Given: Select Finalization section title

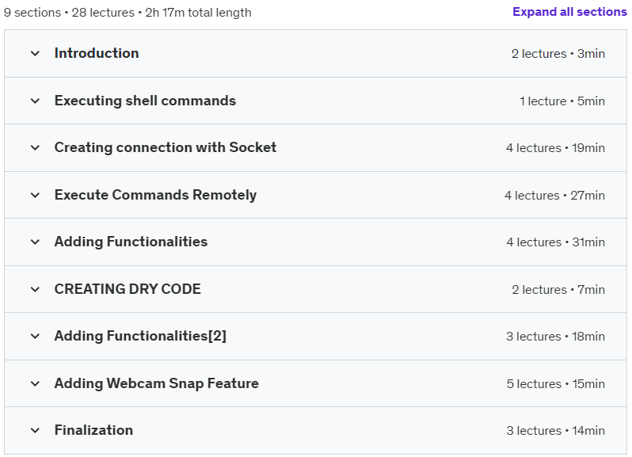Looking at the screenshot, I should tap(93, 430).
